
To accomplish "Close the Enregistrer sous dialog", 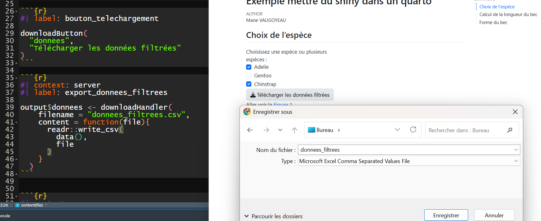I will [x=515, y=112].
